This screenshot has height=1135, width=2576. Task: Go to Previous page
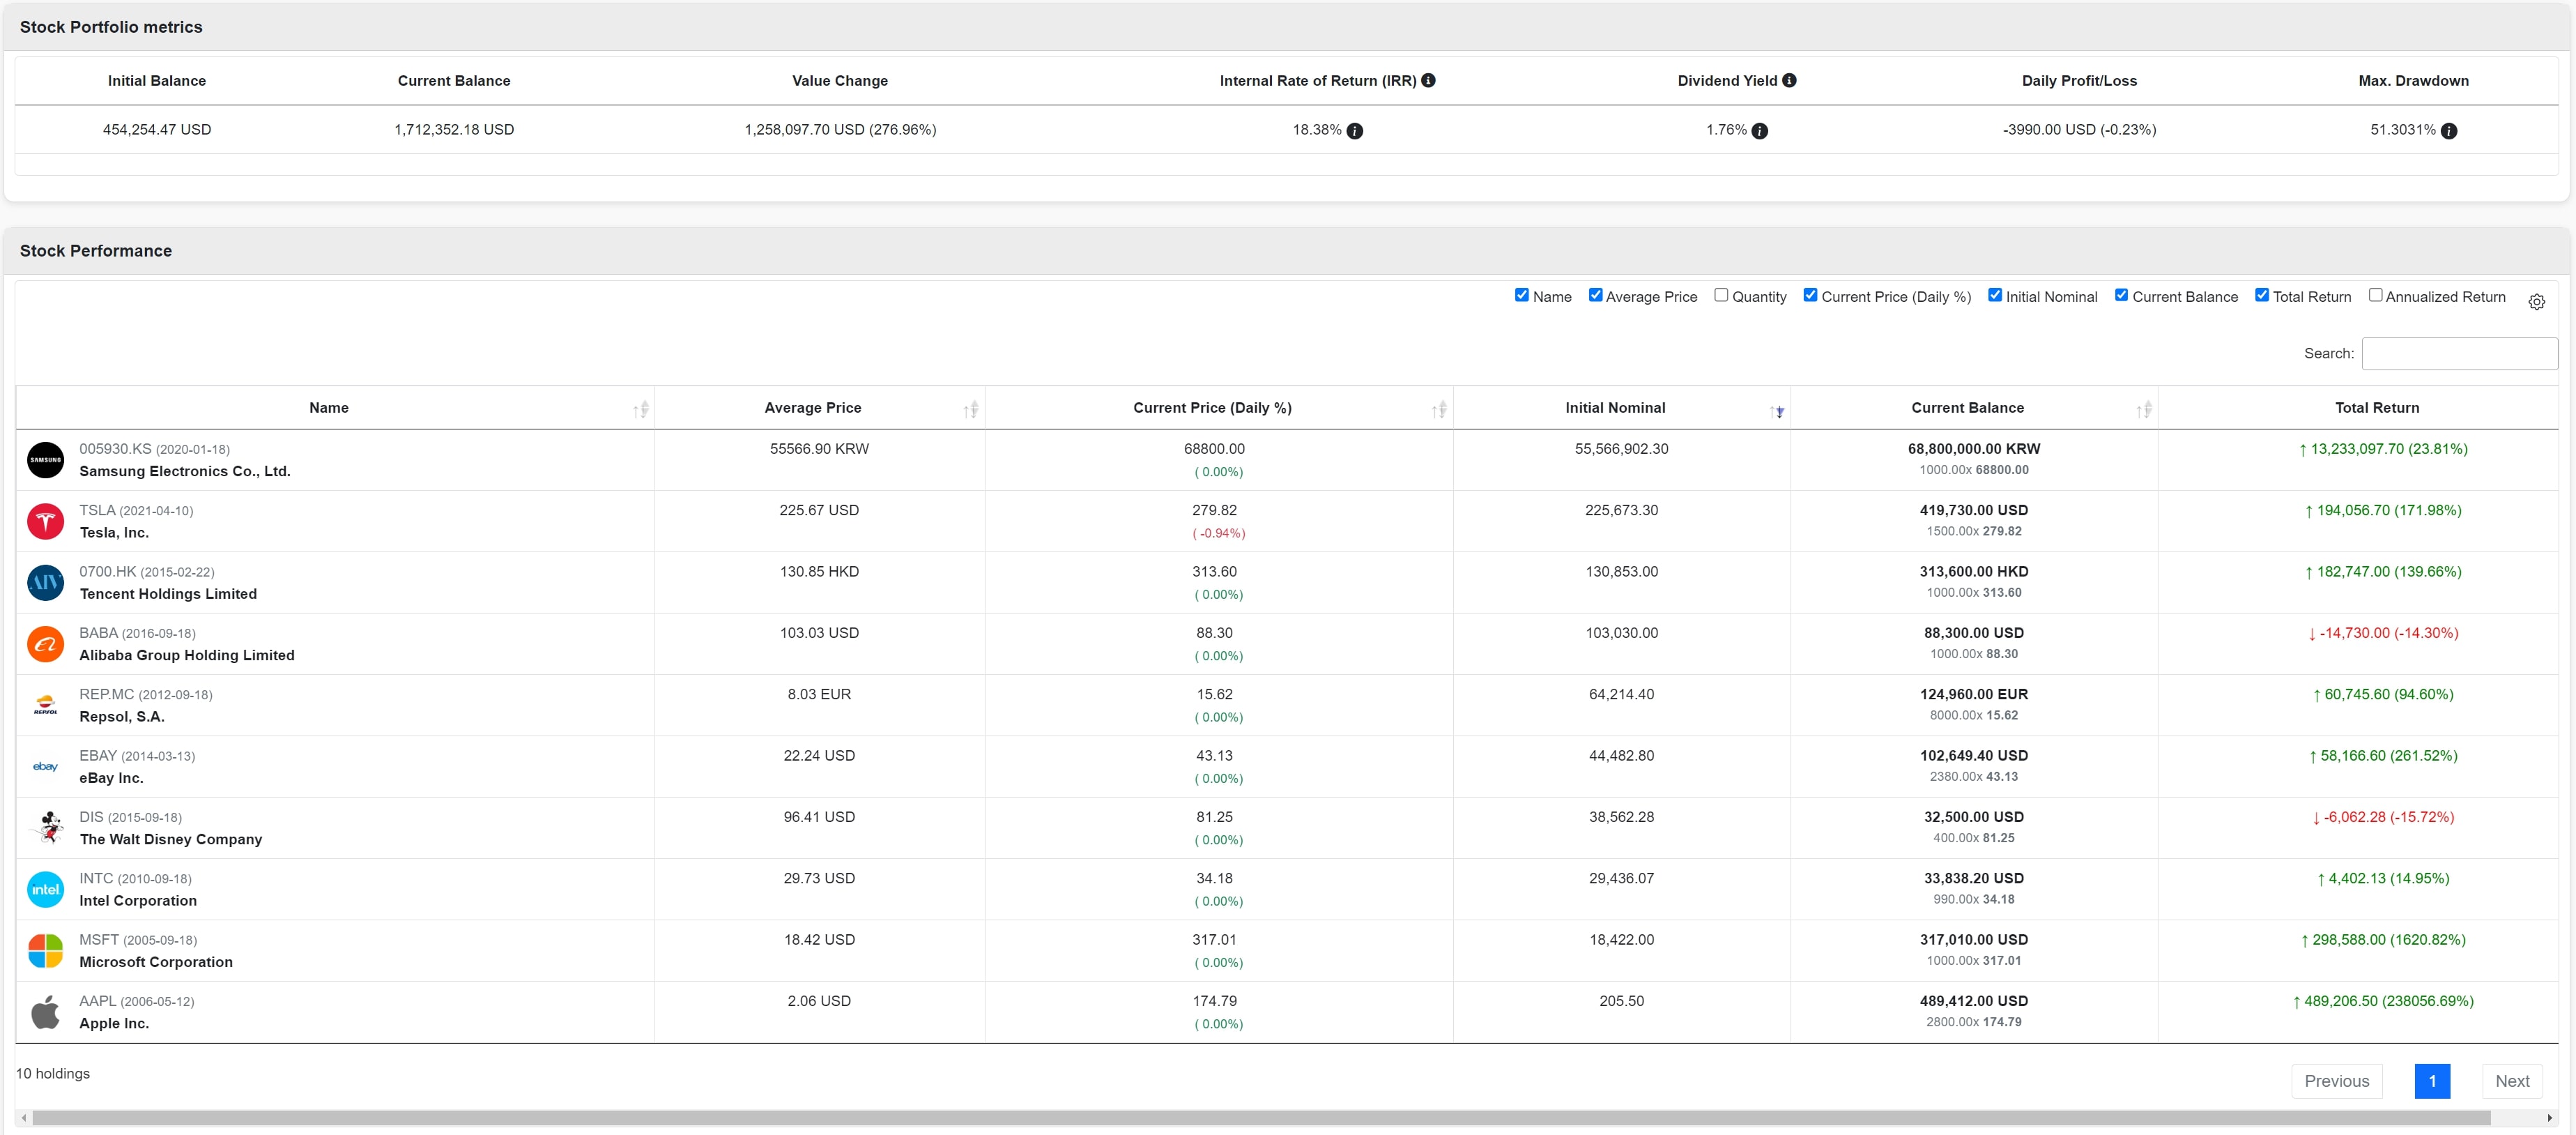click(2336, 1081)
